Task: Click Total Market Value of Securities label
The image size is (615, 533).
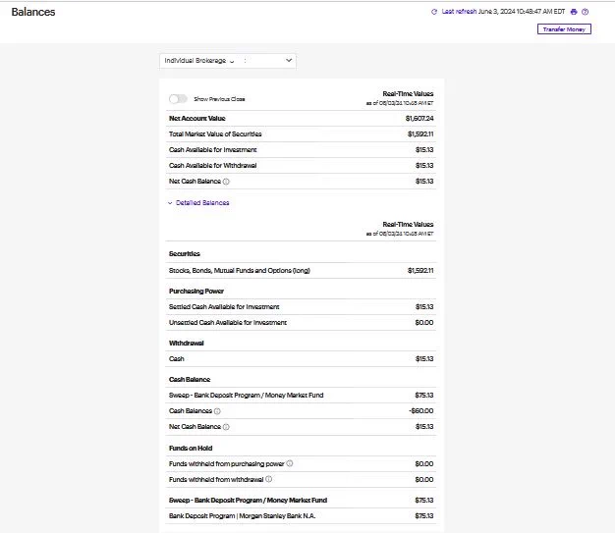Action: tap(215, 134)
